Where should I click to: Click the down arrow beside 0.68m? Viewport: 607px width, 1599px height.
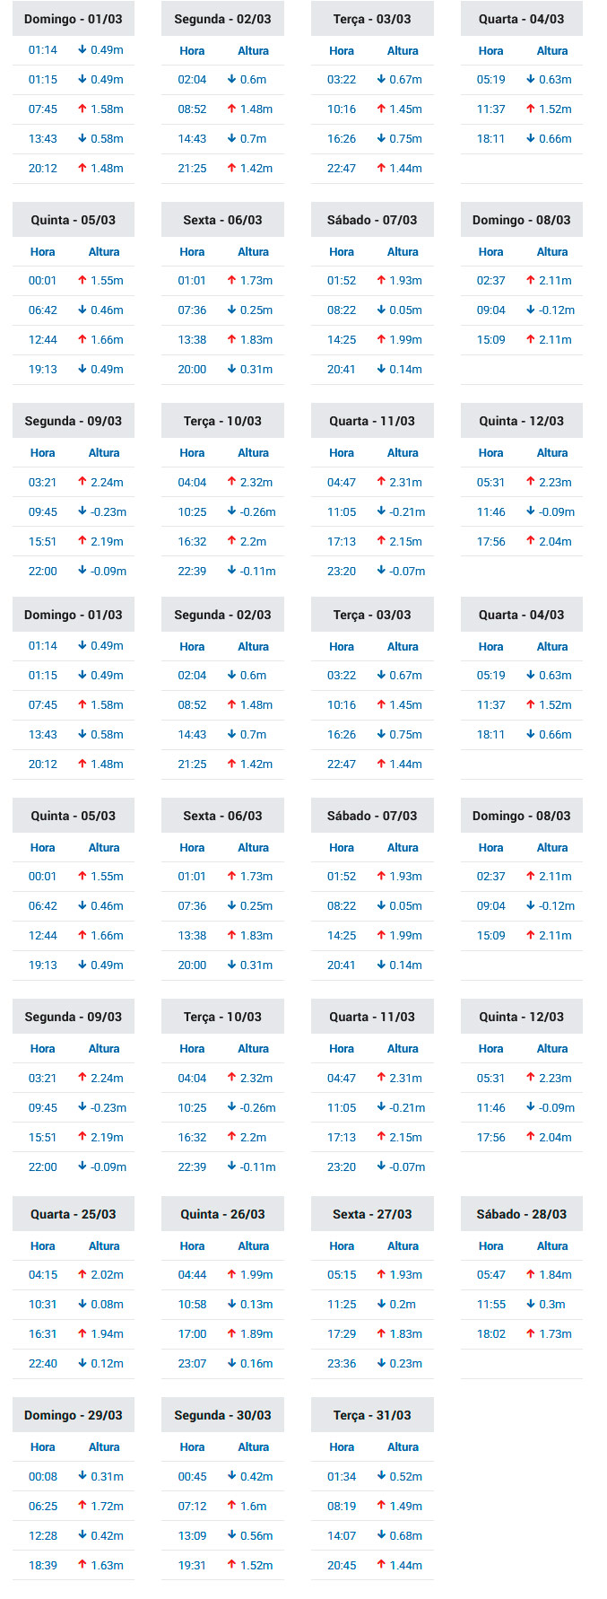[381, 1535]
